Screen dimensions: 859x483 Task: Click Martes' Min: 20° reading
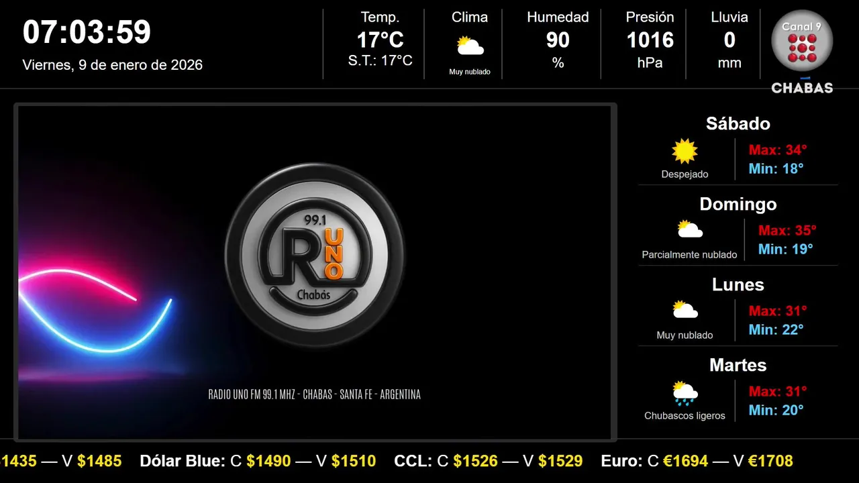776,410
